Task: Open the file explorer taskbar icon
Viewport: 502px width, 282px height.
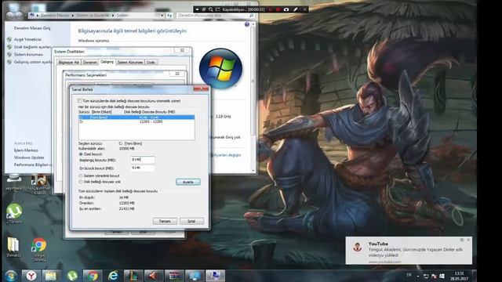Action: [x=51, y=276]
